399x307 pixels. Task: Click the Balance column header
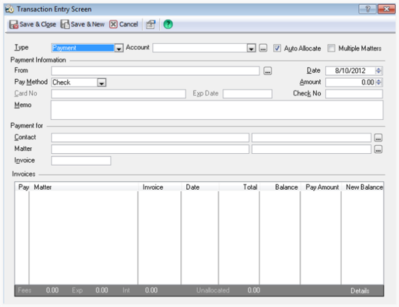tap(286, 187)
